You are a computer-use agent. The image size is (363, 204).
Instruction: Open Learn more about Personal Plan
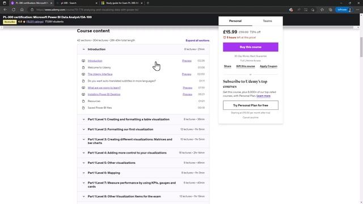(x=263, y=96)
